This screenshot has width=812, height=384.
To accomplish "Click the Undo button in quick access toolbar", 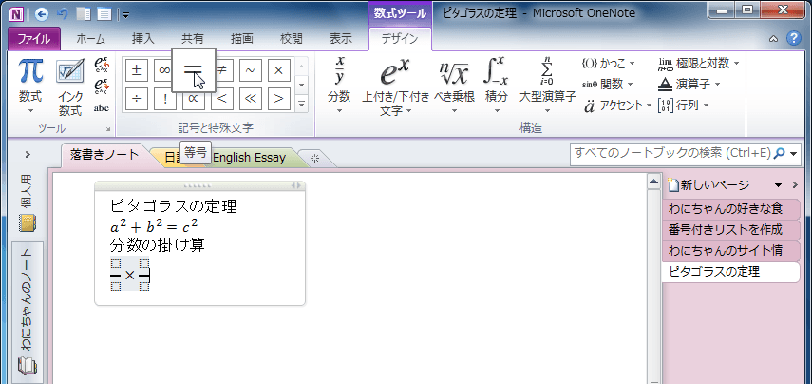I will (x=62, y=14).
